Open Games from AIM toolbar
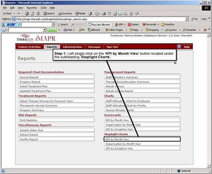Image resolution: width=212 pixels, height=174 pixels. tap(133, 24)
